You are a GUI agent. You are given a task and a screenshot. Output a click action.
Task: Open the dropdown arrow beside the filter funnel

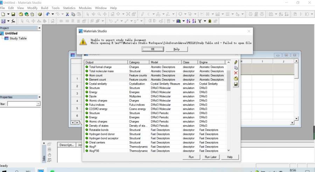pyautogui.click(x=204, y=21)
